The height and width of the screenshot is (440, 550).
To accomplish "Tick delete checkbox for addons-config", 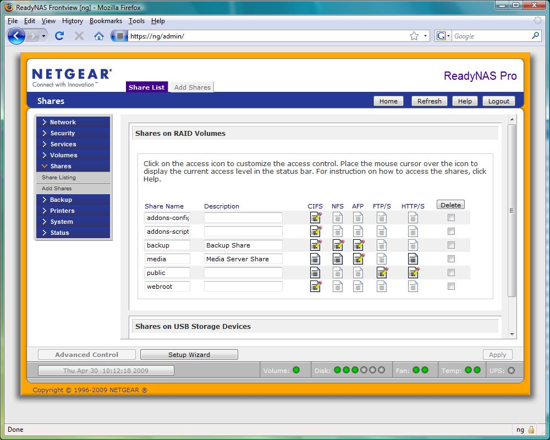I will click(451, 218).
